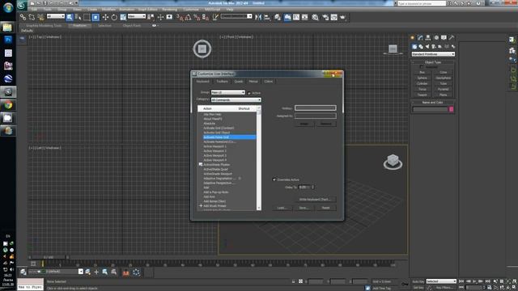Click the Load button in dialog

[x=282, y=208]
